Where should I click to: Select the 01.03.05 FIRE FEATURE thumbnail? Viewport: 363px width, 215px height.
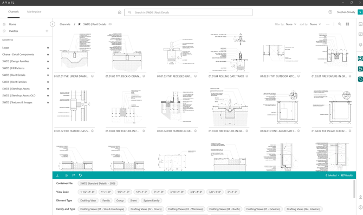pos(229,107)
